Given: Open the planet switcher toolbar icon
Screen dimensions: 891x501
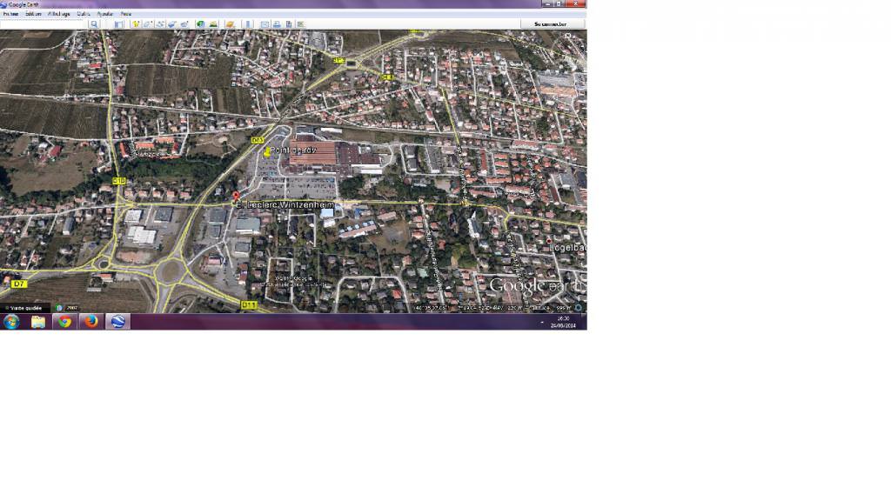Looking at the screenshot, I should (230, 23).
